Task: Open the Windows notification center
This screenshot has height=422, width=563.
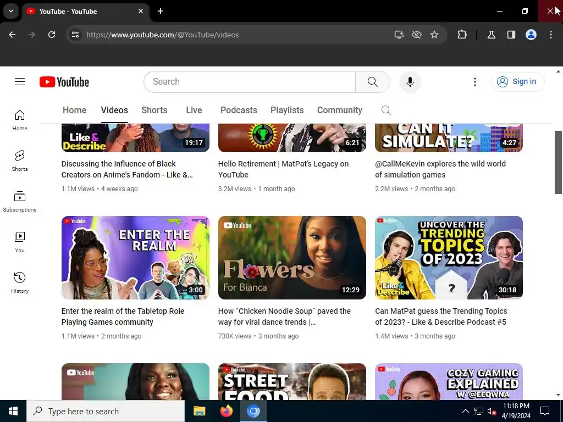Action: (545, 411)
